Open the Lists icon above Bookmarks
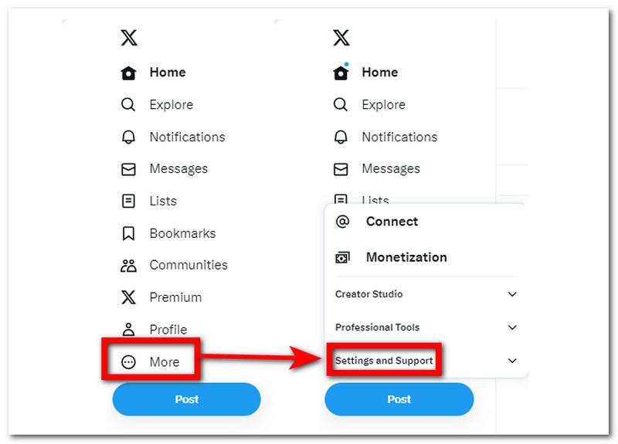Viewport: 618px width, 444px height. [128, 201]
